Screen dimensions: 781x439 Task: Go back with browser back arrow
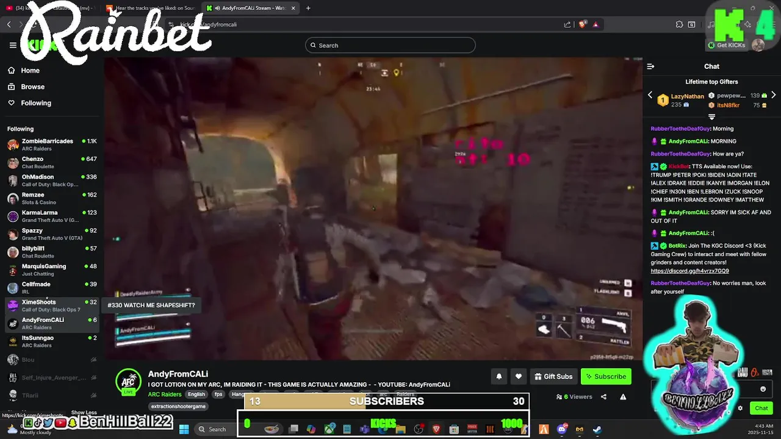click(x=9, y=24)
